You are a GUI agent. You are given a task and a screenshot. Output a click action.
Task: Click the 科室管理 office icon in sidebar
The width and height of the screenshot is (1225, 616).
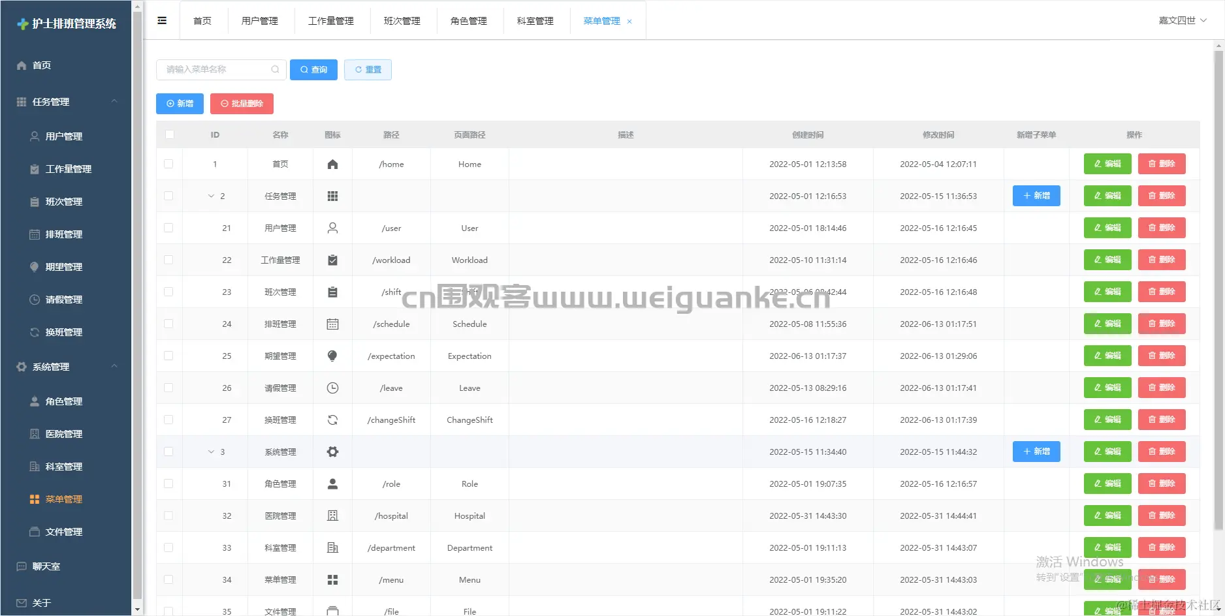coord(35,467)
